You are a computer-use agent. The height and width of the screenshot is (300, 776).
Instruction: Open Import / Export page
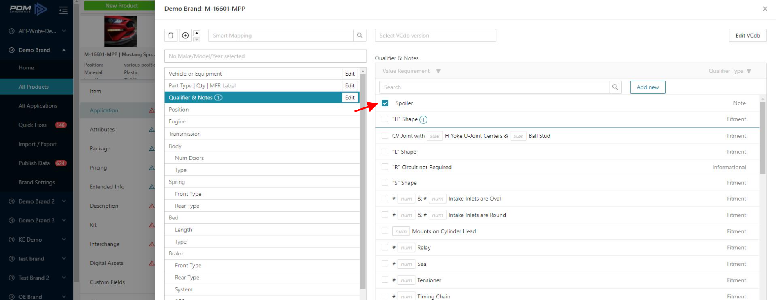point(38,144)
